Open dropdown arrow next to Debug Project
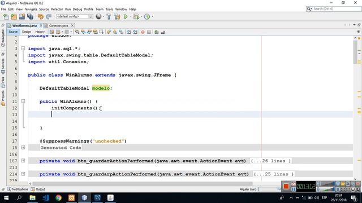This screenshot has width=362, height=203. 141,16
